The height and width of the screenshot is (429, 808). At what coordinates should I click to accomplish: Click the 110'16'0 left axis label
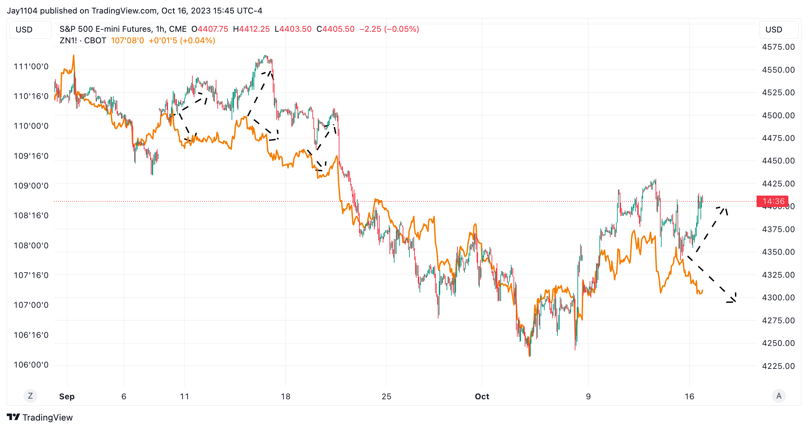click(31, 96)
